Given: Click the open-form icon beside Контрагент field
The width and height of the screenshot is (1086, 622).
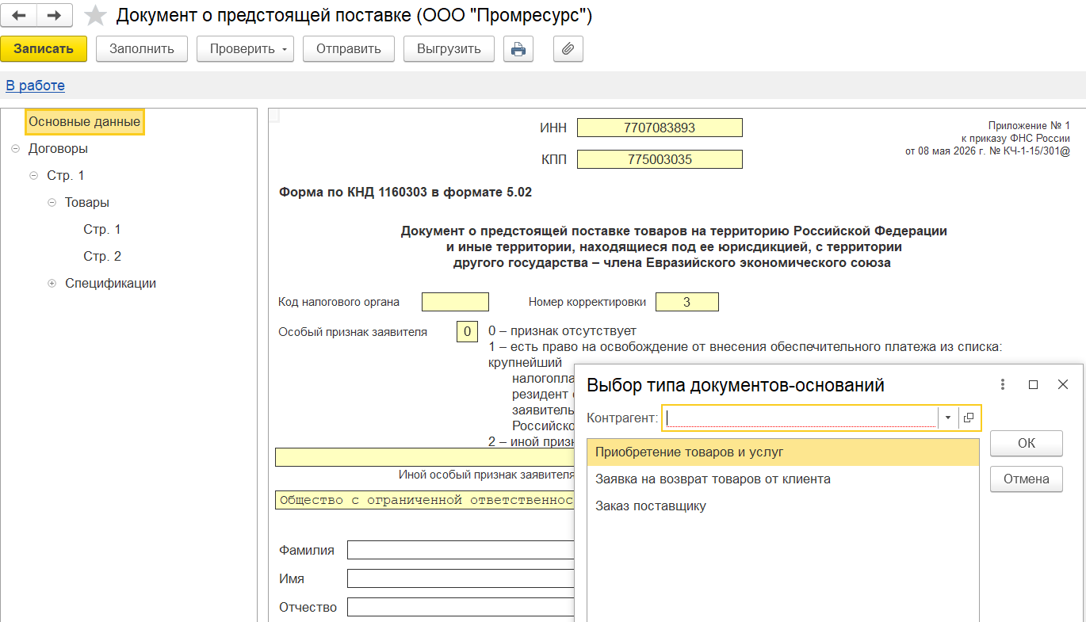Looking at the screenshot, I should click(x=969, y=418).
